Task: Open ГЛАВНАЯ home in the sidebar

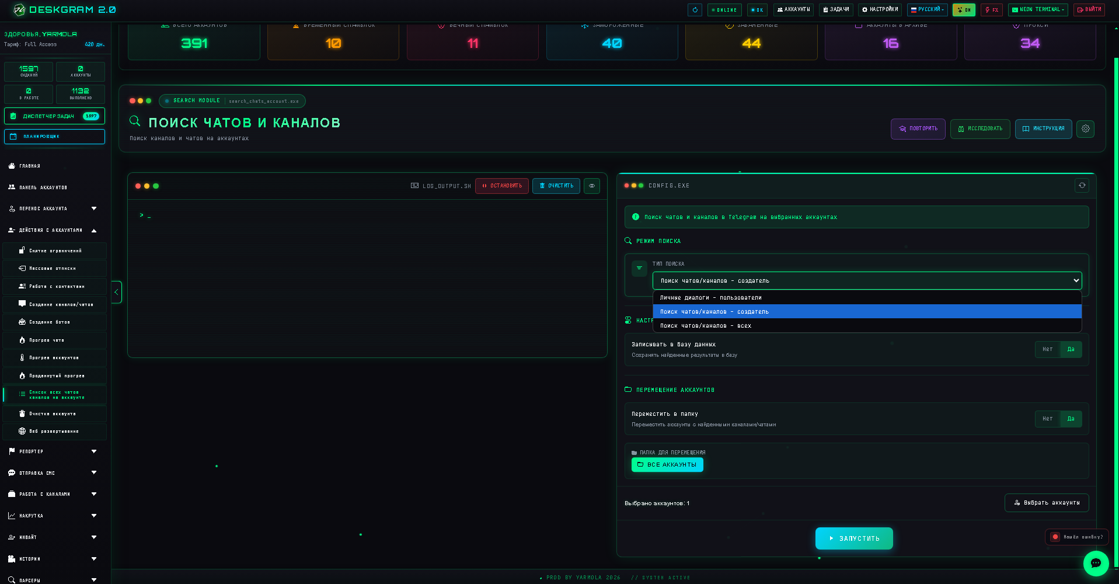Action: [55, 166]
